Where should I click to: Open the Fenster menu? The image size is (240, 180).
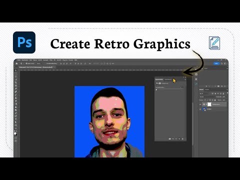coord(70,60)
